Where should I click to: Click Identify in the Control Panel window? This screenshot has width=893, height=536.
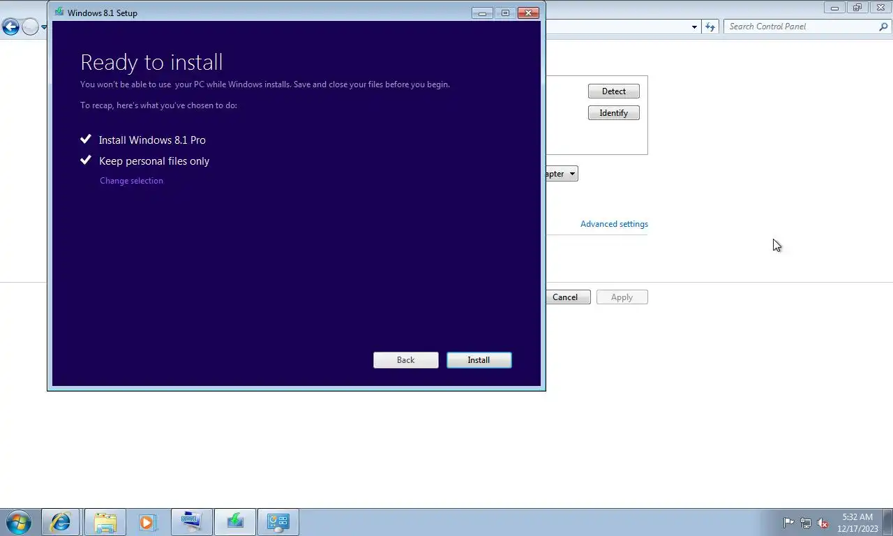point(613,113)
